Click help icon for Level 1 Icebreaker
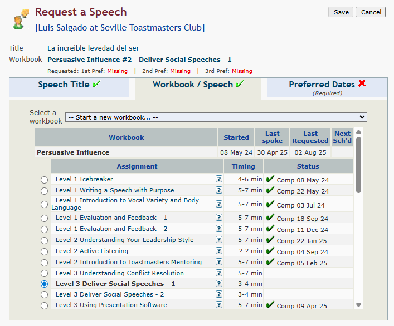 219,179
